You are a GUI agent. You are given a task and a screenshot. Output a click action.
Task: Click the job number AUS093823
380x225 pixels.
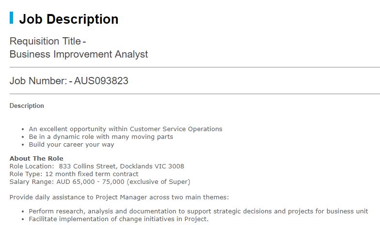(x=101, y=81)
